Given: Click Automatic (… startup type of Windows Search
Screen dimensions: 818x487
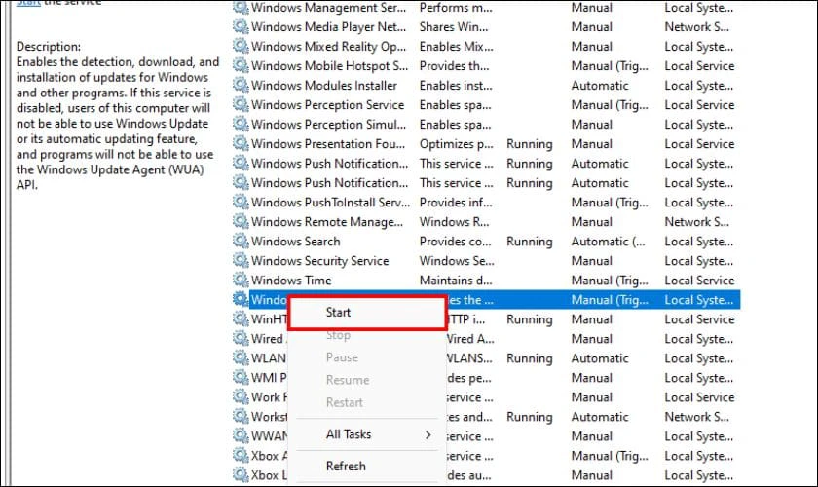Looking at the screenshot, I should [609, 242].
